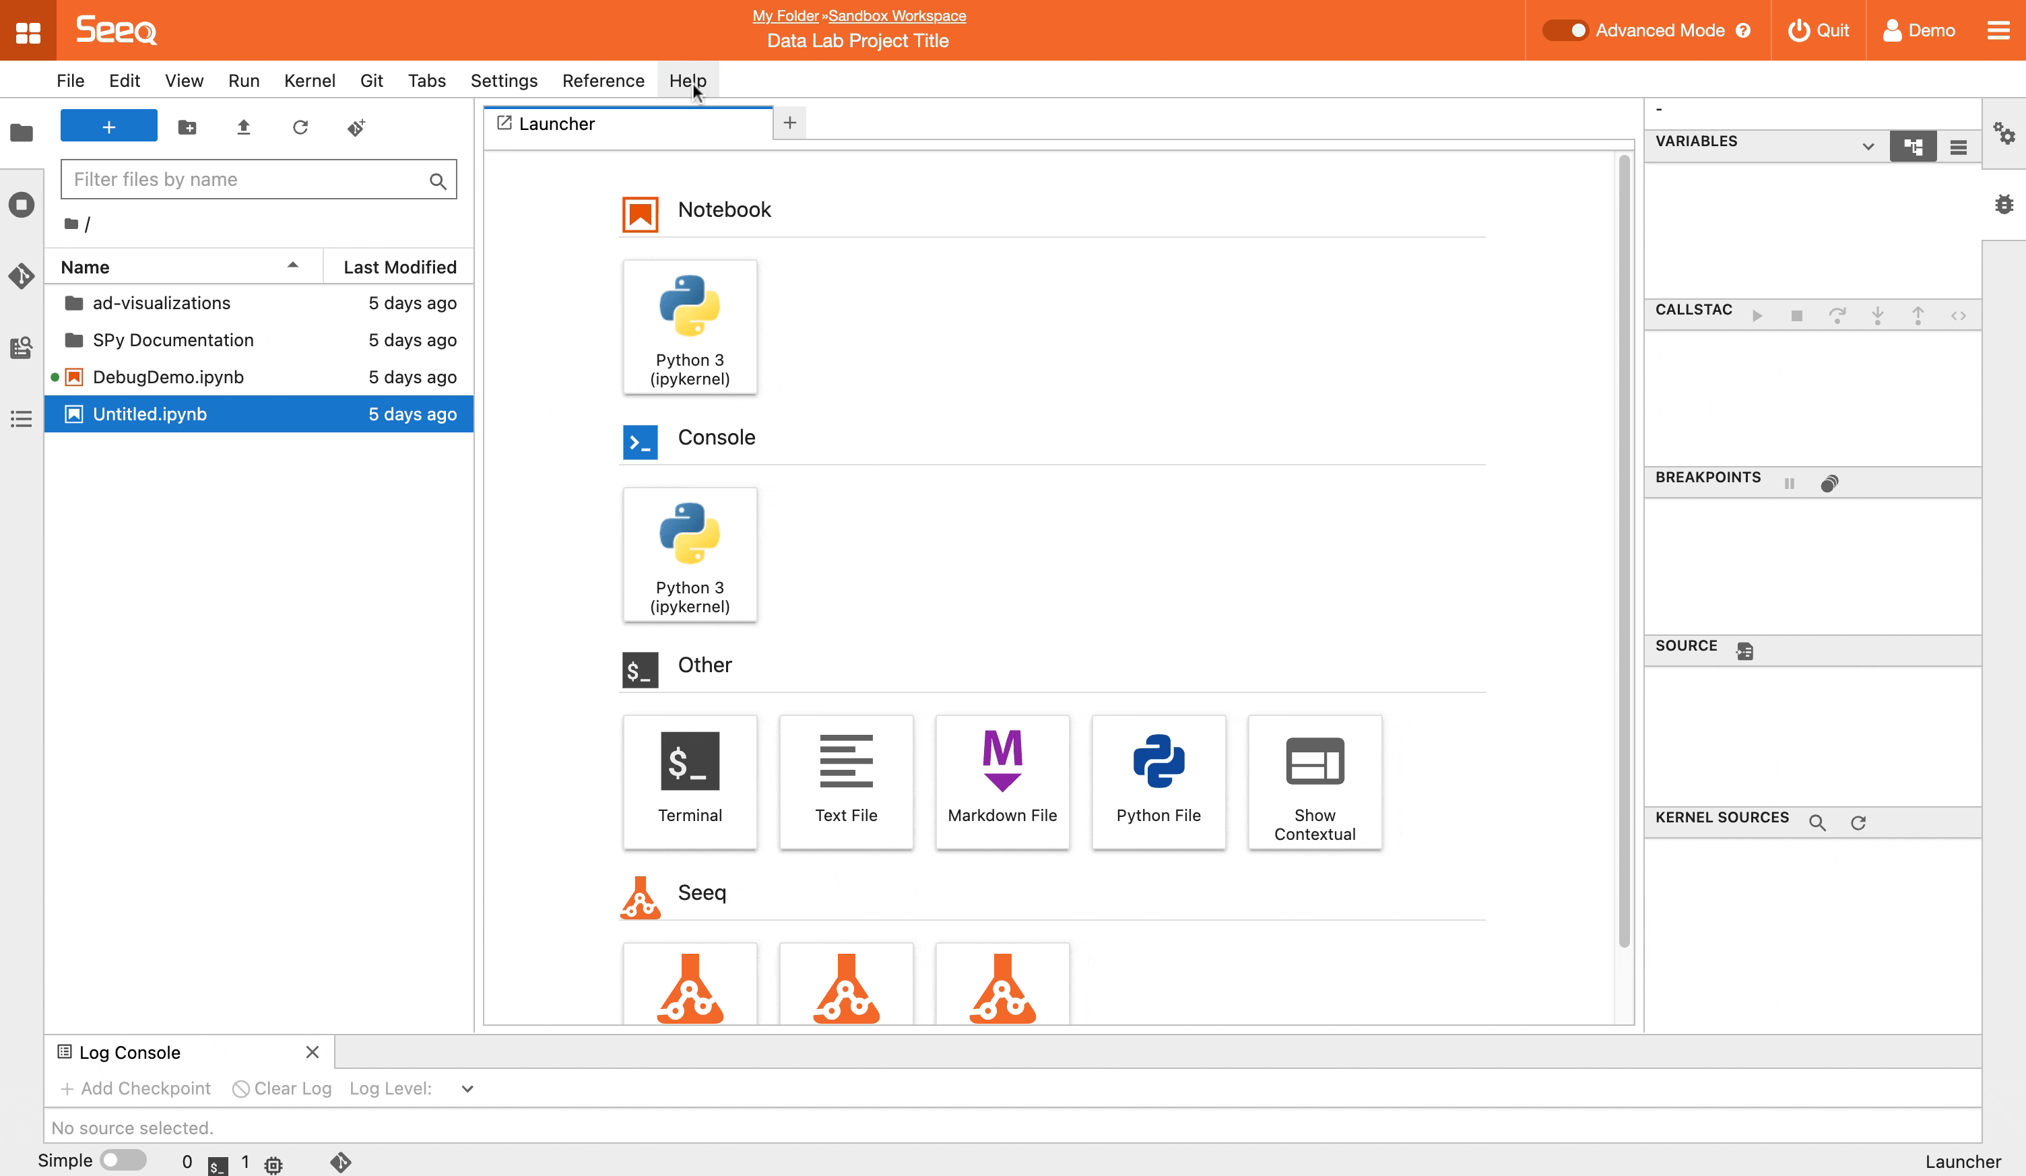Open the property inspector gears icon
Viewport: 2026px width, 1176px height.
pos(2004,133)
